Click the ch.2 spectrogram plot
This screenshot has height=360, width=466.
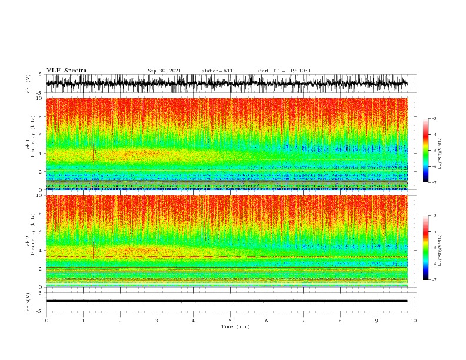[227, 241]
